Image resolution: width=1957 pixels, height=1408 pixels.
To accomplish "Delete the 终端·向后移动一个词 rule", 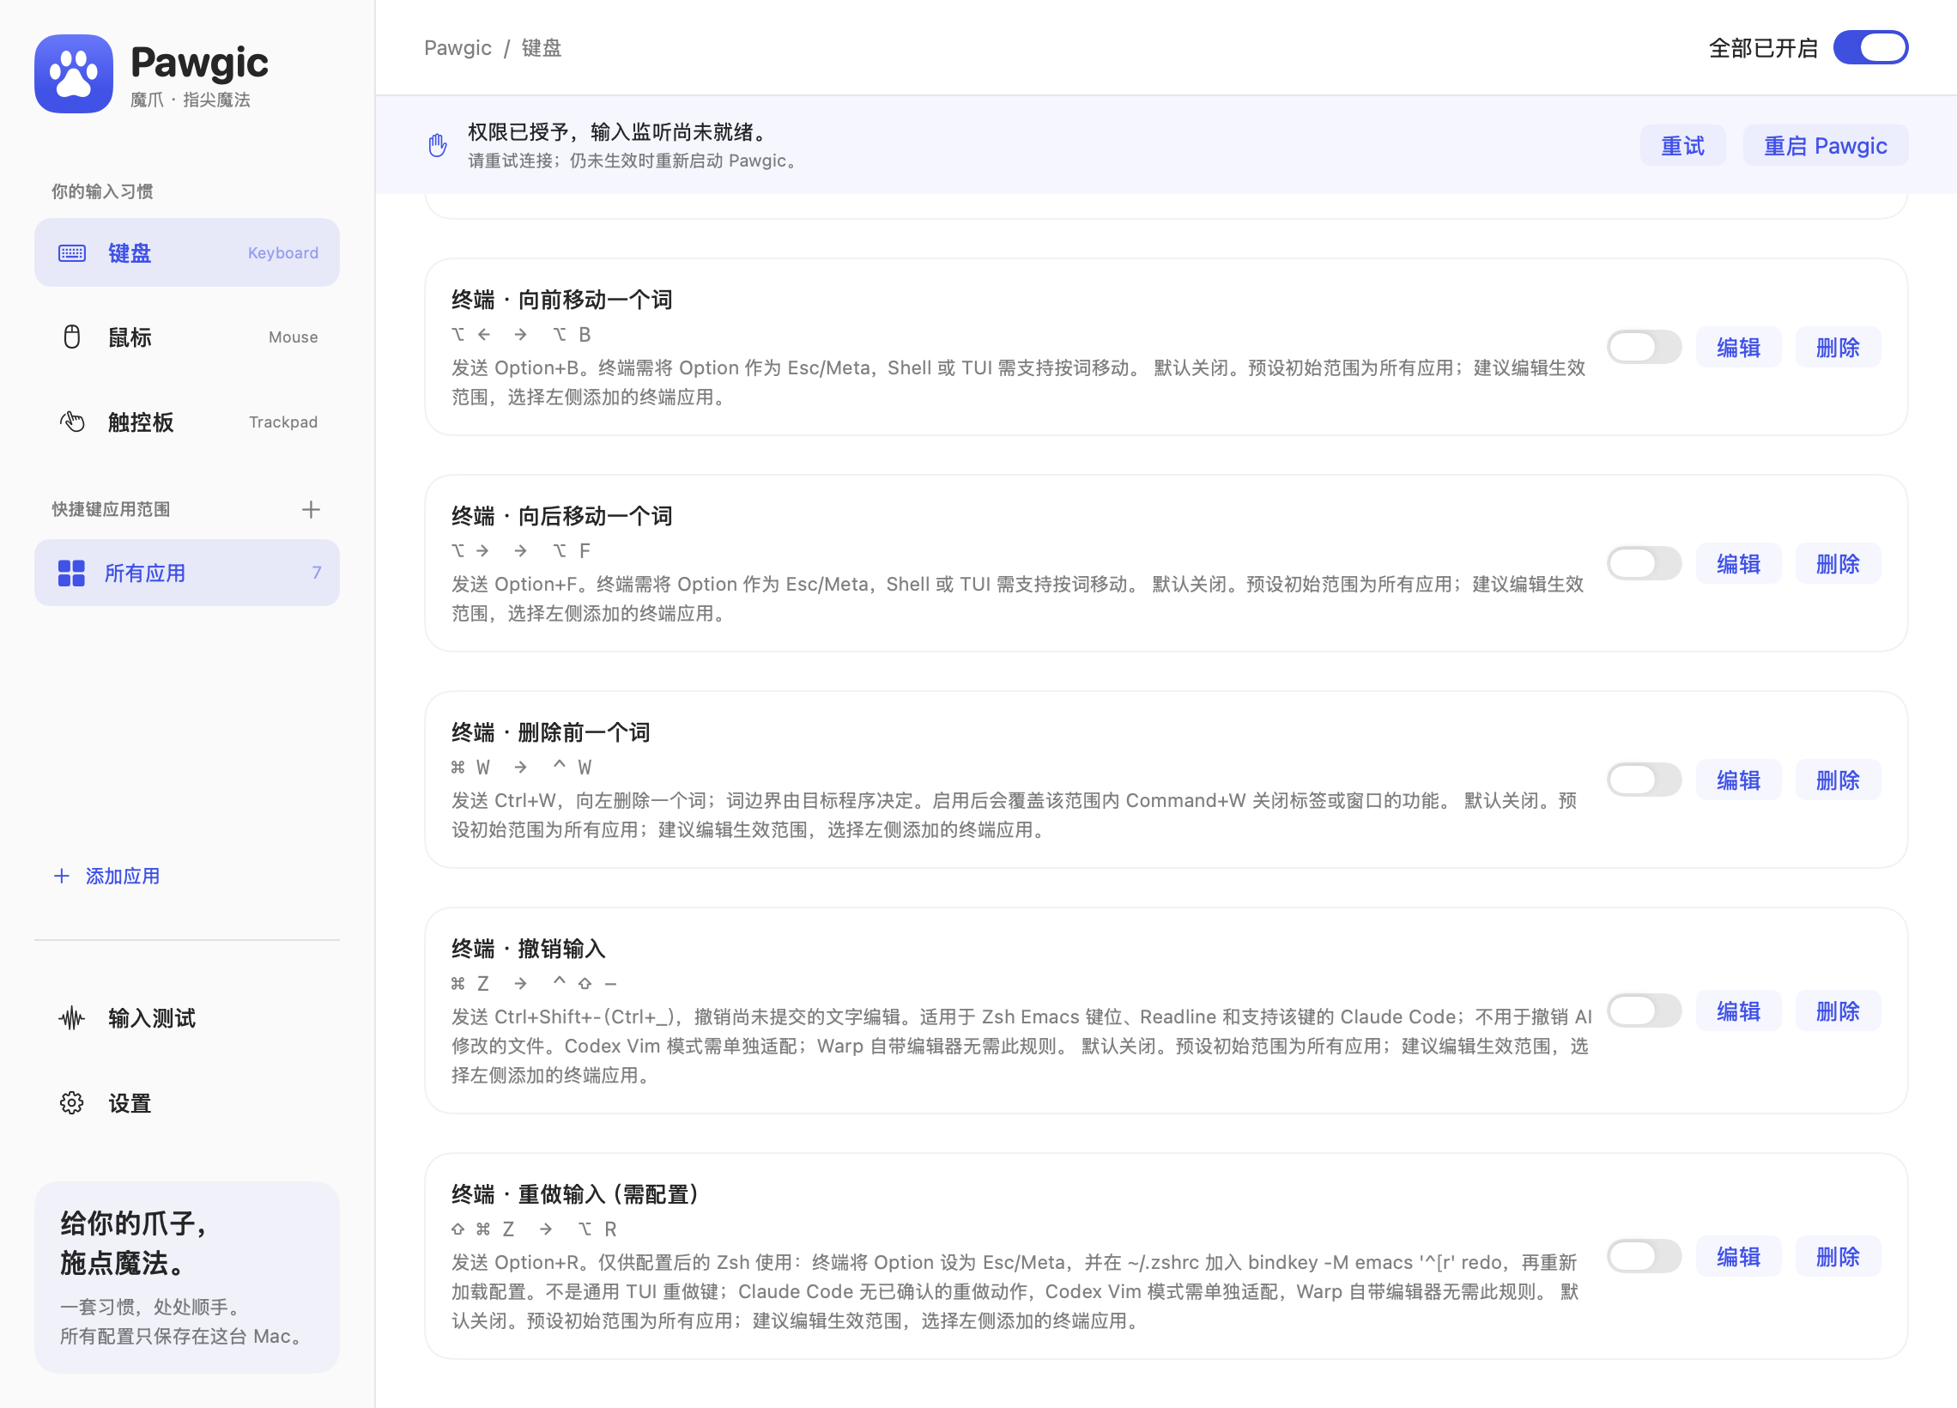I will [1838, 564].
